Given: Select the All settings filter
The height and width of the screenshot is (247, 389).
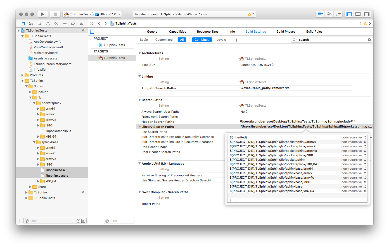Looking at the screenshot, I should [x=182, y=40].
